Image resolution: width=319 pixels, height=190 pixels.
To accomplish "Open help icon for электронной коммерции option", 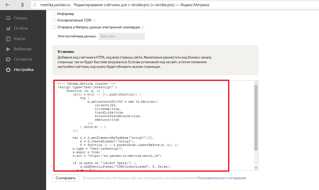I will coord(143,27).
